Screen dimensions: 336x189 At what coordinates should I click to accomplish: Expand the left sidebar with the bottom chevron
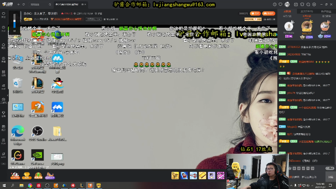[3, 164]
